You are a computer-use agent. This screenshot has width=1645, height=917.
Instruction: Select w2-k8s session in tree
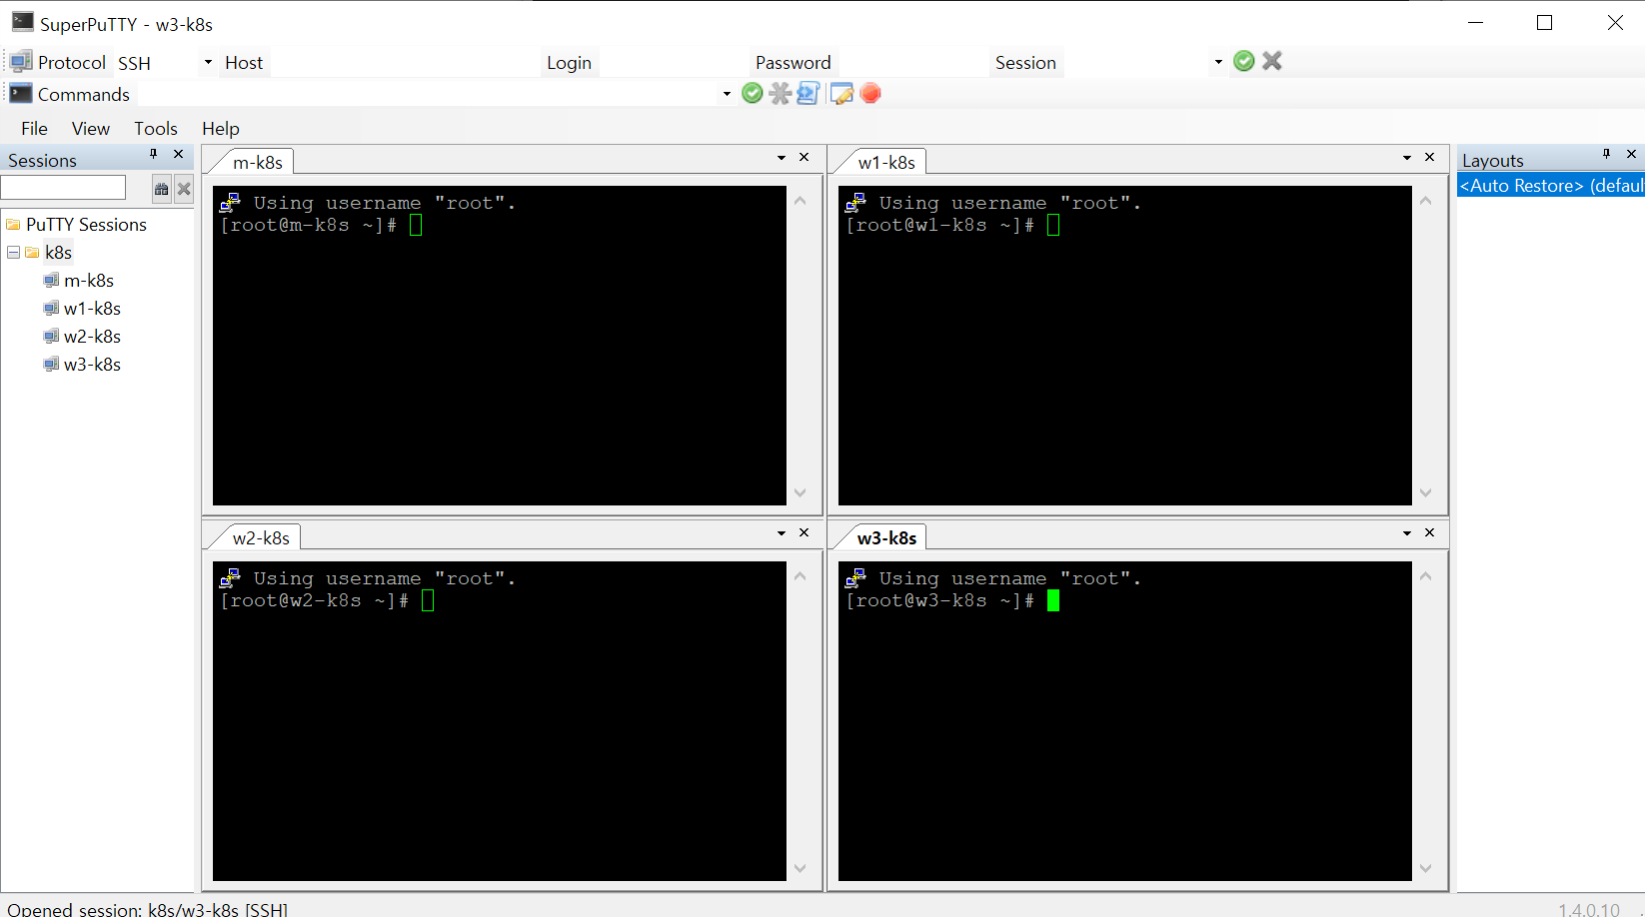(x=92, y=337)
